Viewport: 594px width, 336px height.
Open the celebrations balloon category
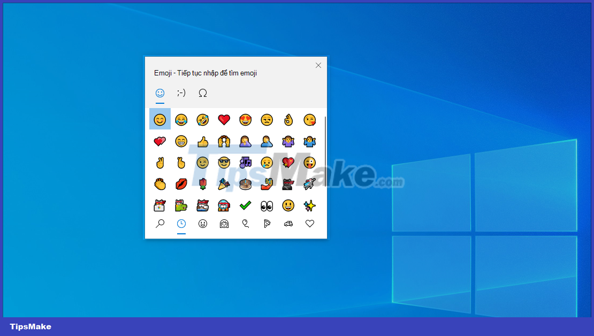[245, 224]
